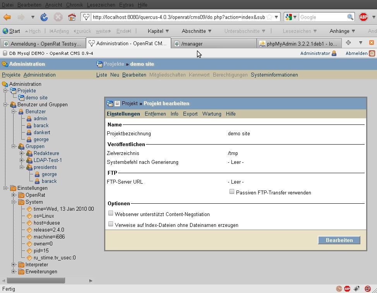Click the Start globe icon in the navigation toolbar
Viewport: 377px width, 293px height.
[5, 31]
